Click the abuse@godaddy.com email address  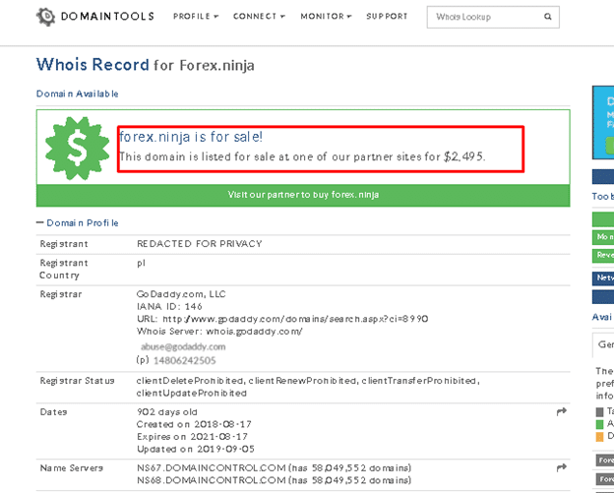click(x=183, y=347)
